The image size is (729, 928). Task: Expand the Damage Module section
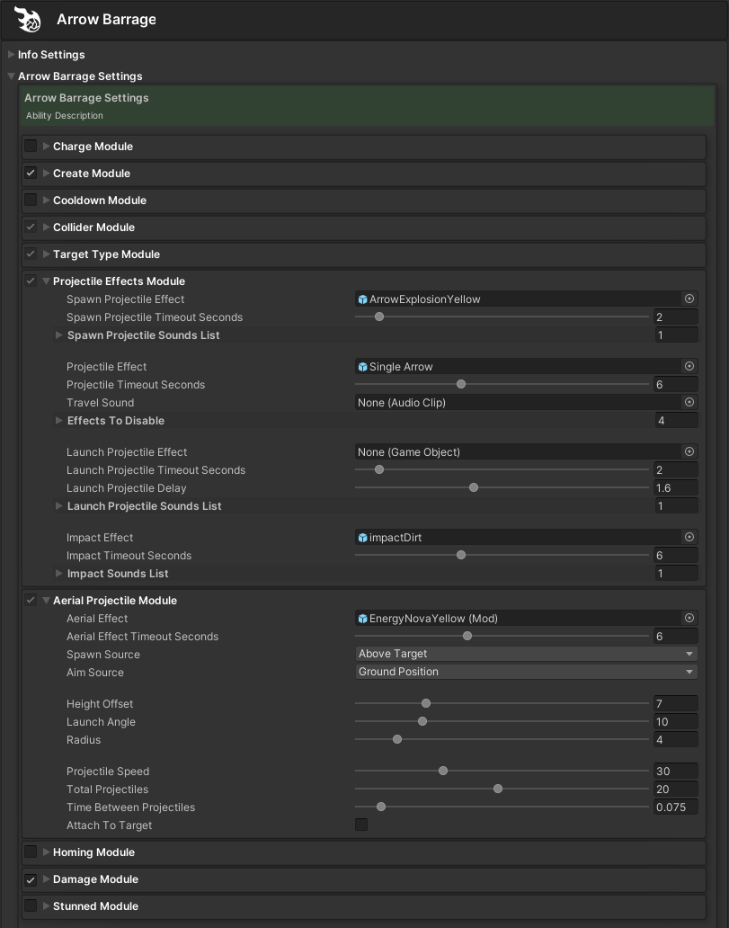coord(47,879)
